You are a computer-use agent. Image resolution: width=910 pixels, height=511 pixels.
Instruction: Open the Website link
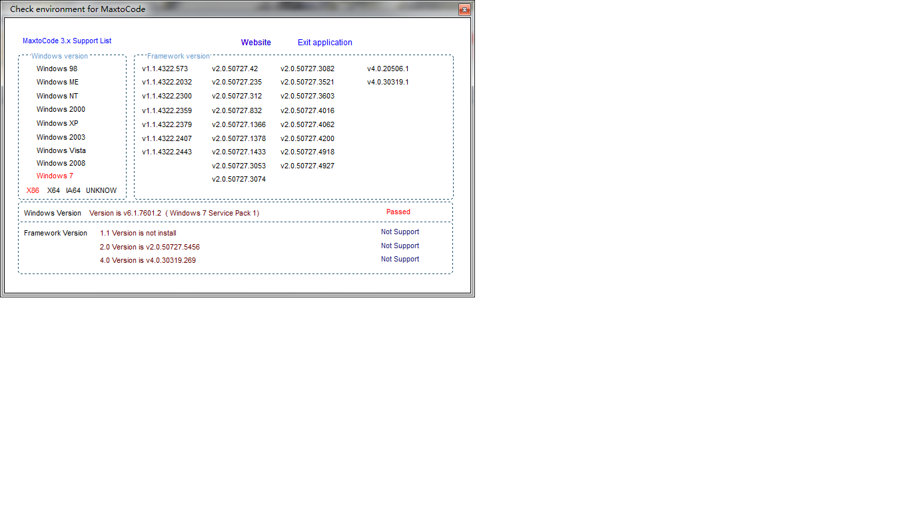[256, 43]
